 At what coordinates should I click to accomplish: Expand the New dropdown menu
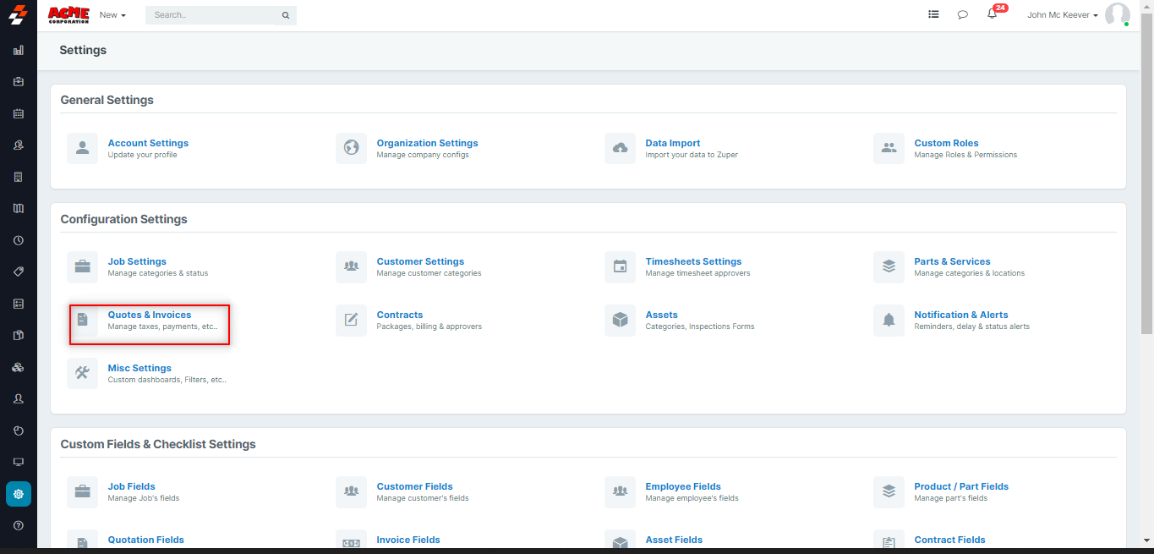pos(112,15)
